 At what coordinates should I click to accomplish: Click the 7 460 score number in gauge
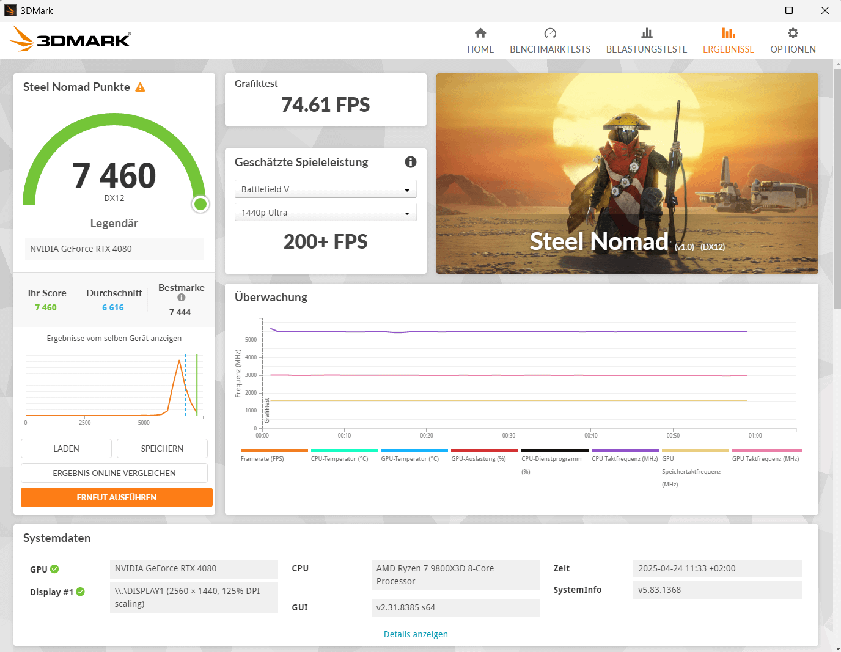click(x=114, y=175)
